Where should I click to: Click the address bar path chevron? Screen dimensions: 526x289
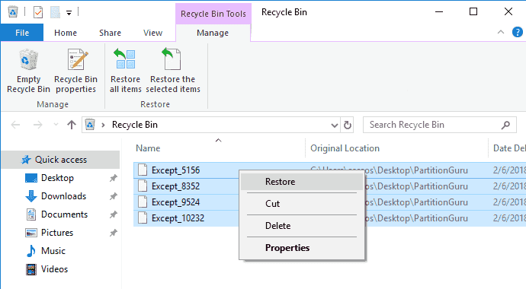104,125
